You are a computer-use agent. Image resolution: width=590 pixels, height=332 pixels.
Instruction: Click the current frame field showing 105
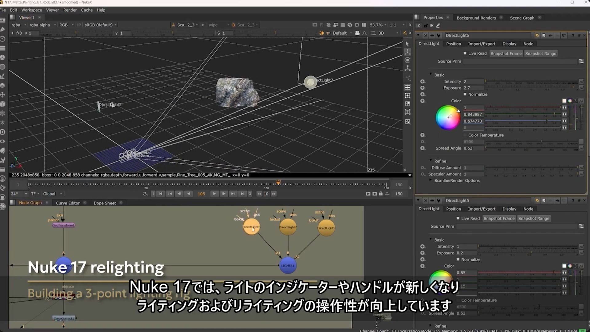pyautogui.click(x=201, y=194)
